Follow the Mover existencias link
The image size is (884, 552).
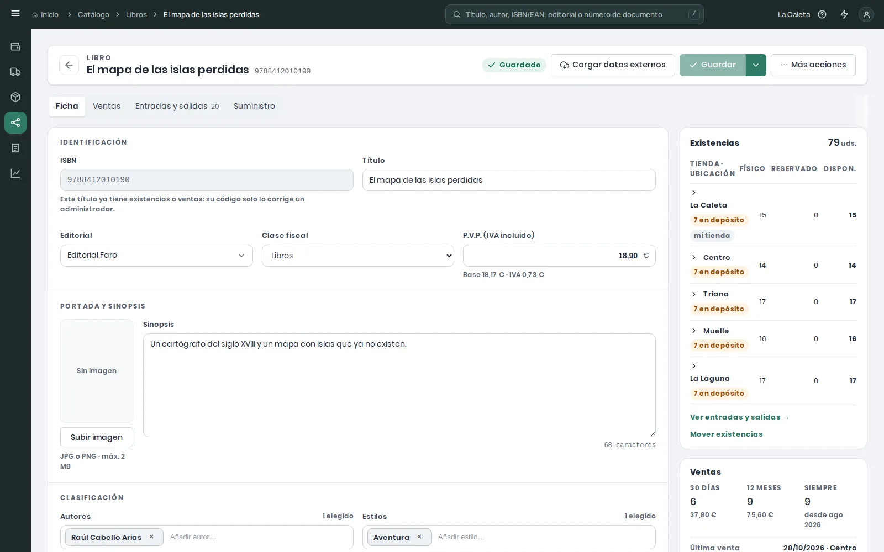[726, 434]
